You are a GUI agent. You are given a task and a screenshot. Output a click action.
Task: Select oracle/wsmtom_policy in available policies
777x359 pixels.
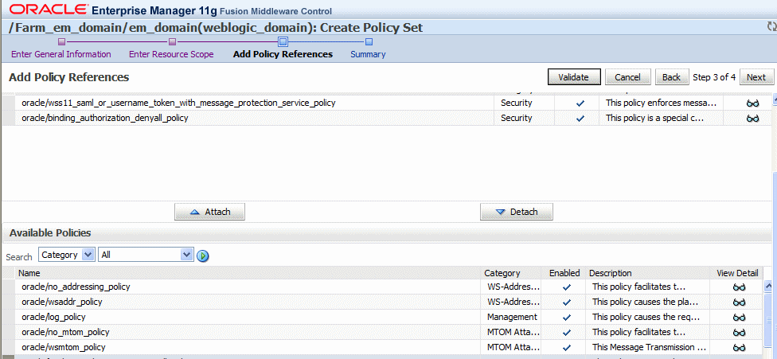(x=381, y=348)
